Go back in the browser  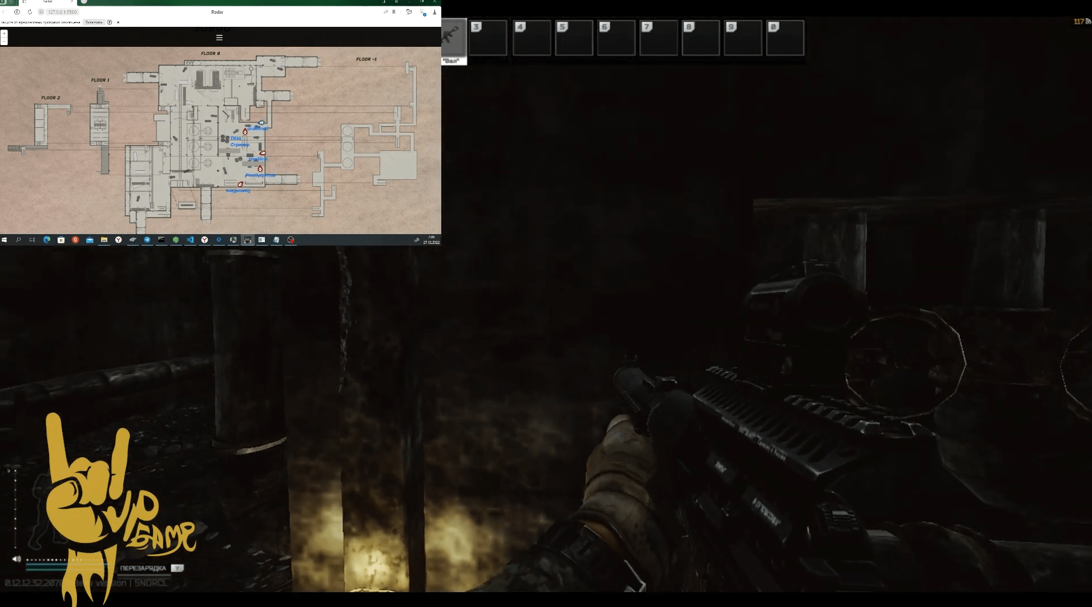click(3, 12)
